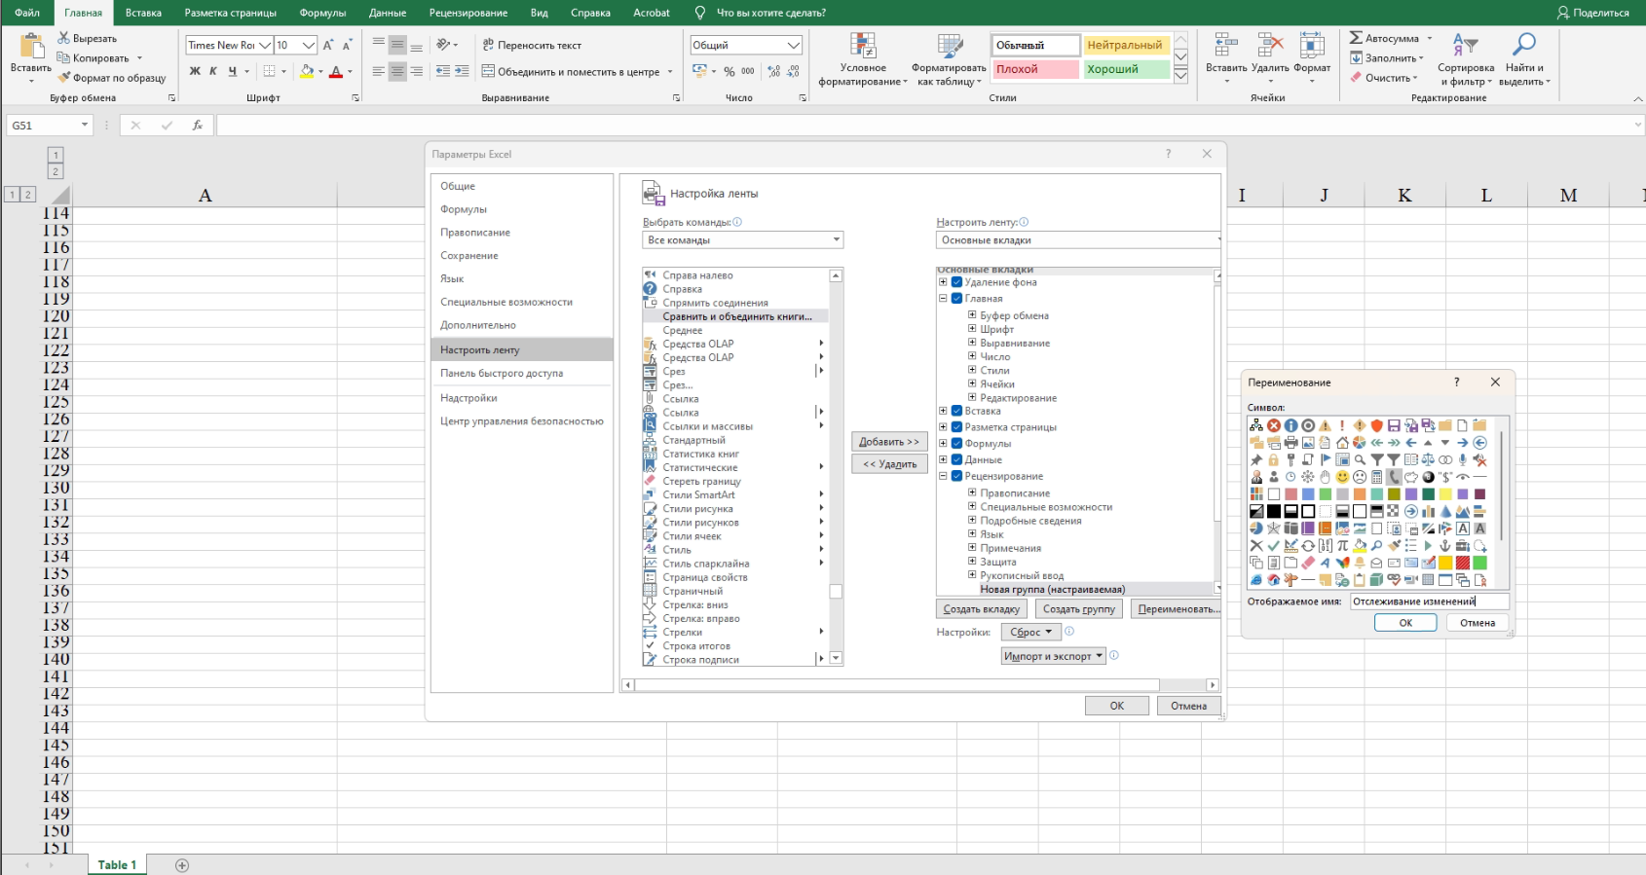Screen dimensions: 1646x875
Task: Select Сравнить и объединить книги command
Action: point(735,316)
